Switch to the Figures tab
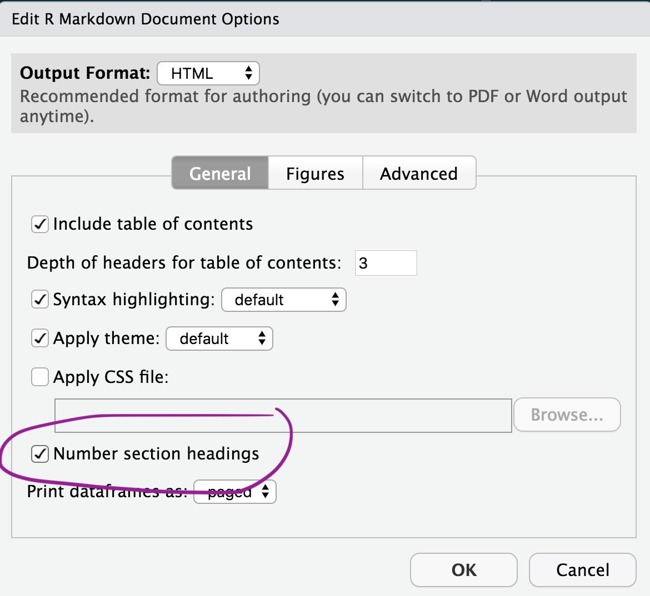 pyautogui.click(x=314, y=173)
